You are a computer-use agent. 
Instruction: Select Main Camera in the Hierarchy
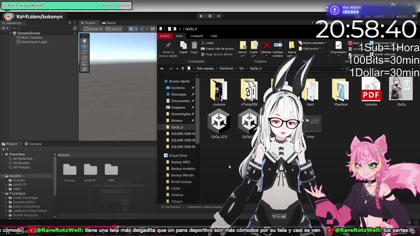[x=31, y=38]
